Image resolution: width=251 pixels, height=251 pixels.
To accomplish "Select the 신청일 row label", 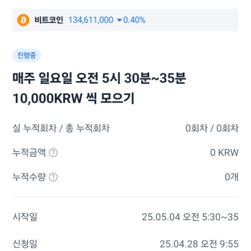I will coord(25,244).
